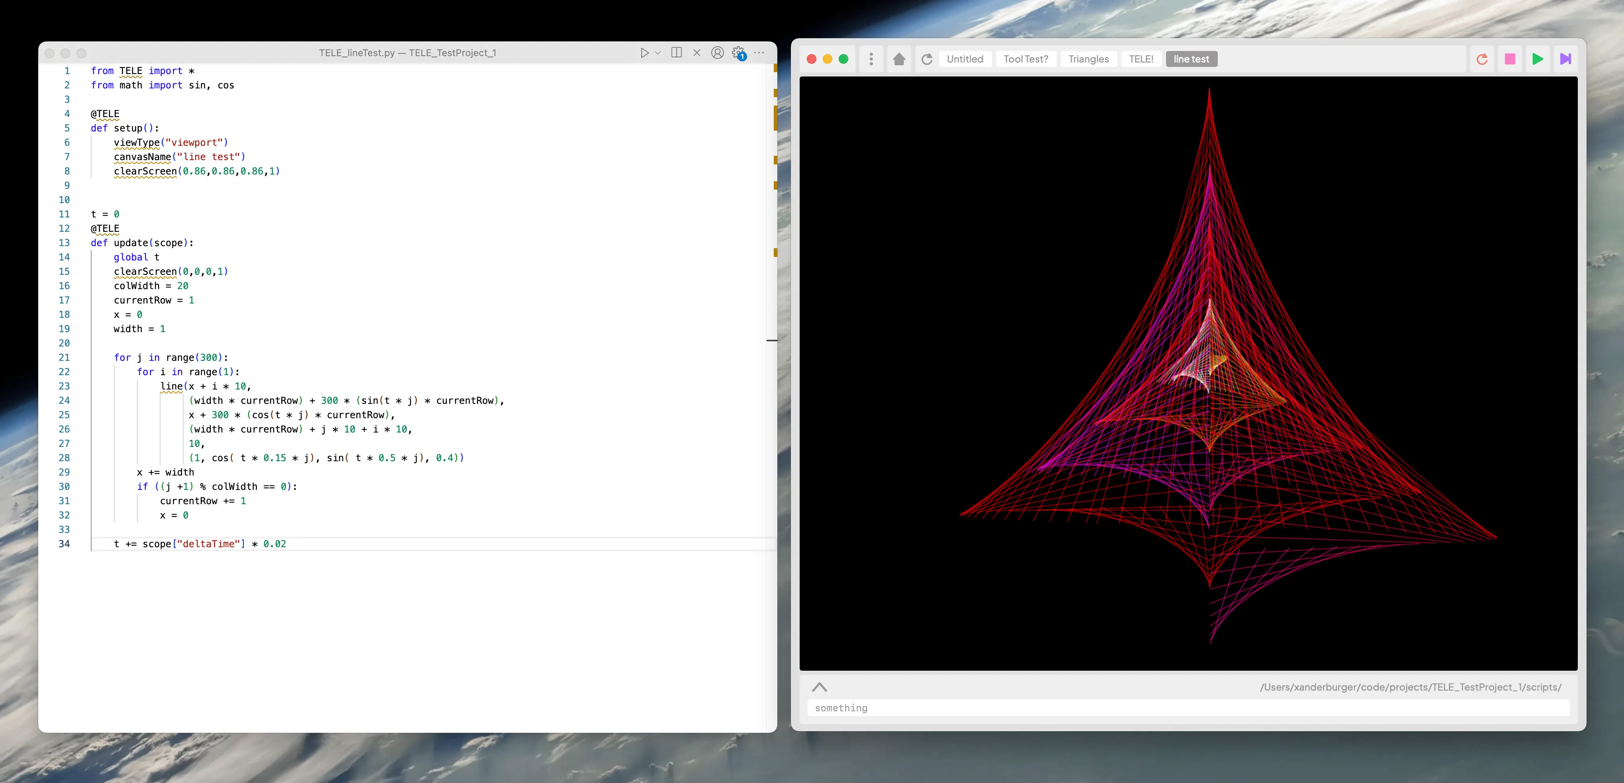Viewport: 1624px width, 783px height.
Task: Click the scripts folder path text
Action: (1410, 687)
